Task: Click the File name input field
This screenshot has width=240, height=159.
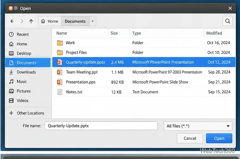Action: (x=101, y=126)
